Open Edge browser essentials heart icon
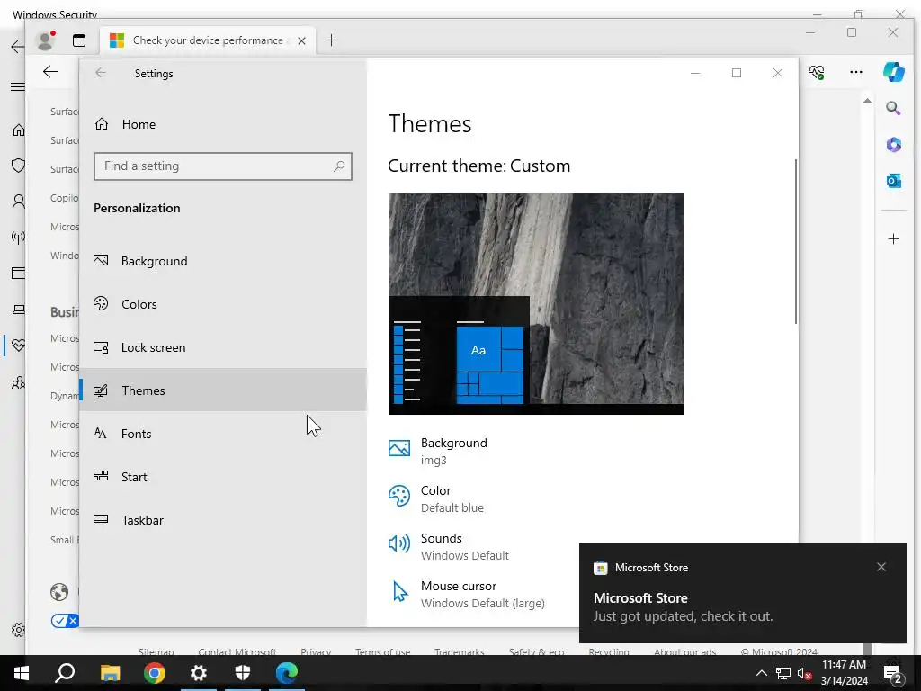The width and height of the screenshot is (921, 691). [817, 72]
